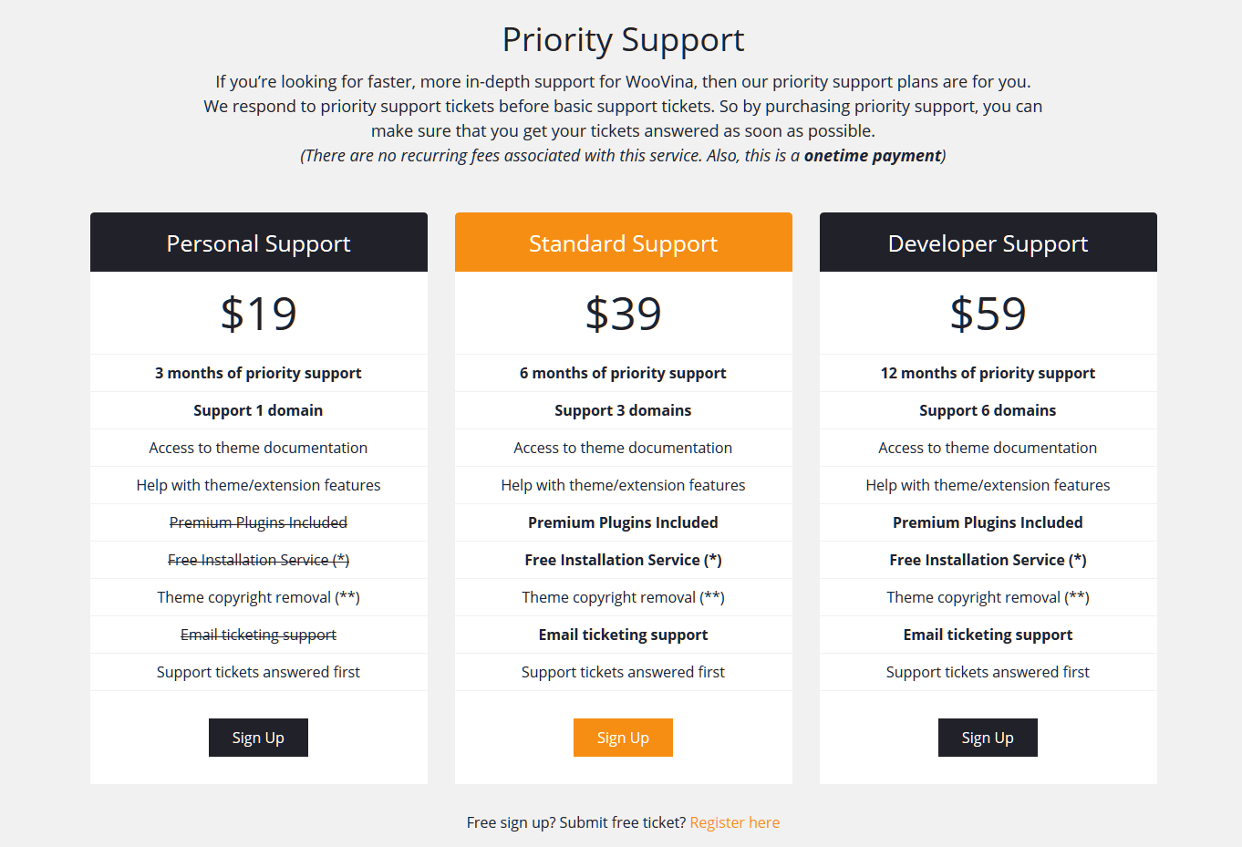
Task: Select the Personal Support plan header
Action: pyautogui.click(x=259, y=243)
